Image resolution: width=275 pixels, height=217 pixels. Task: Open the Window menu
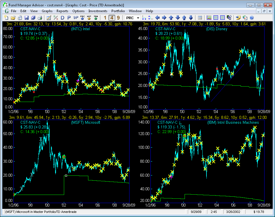click(135, 11)
